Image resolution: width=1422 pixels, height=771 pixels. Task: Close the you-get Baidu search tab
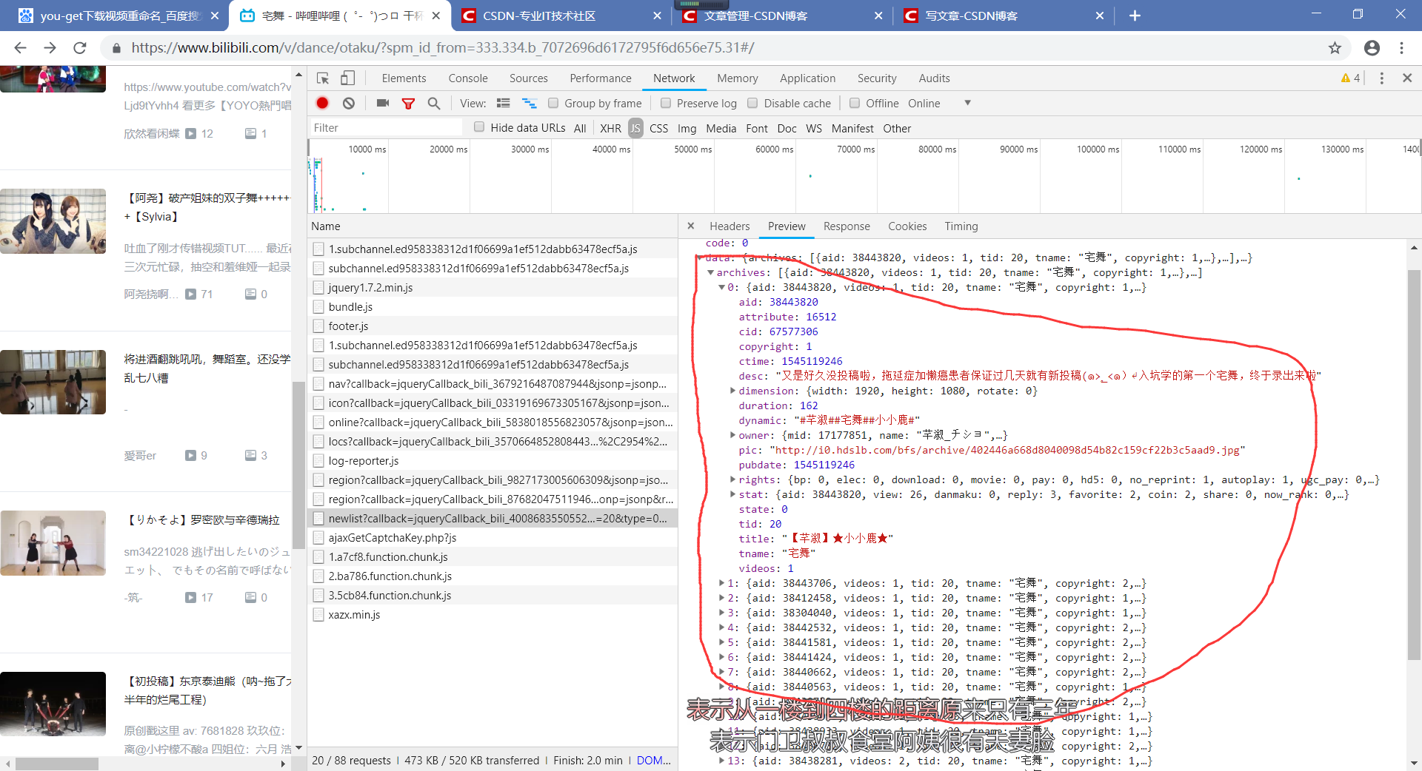214,16
